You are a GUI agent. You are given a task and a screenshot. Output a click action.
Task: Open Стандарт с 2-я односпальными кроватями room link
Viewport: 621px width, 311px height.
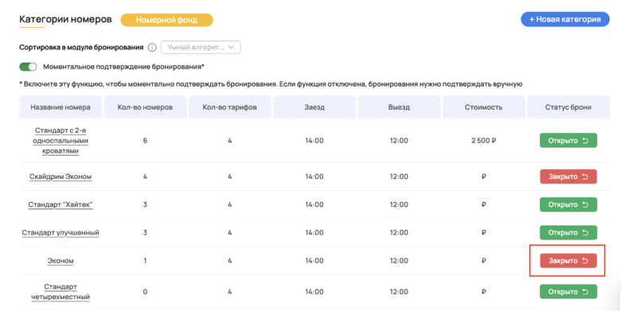pos(61,141)
